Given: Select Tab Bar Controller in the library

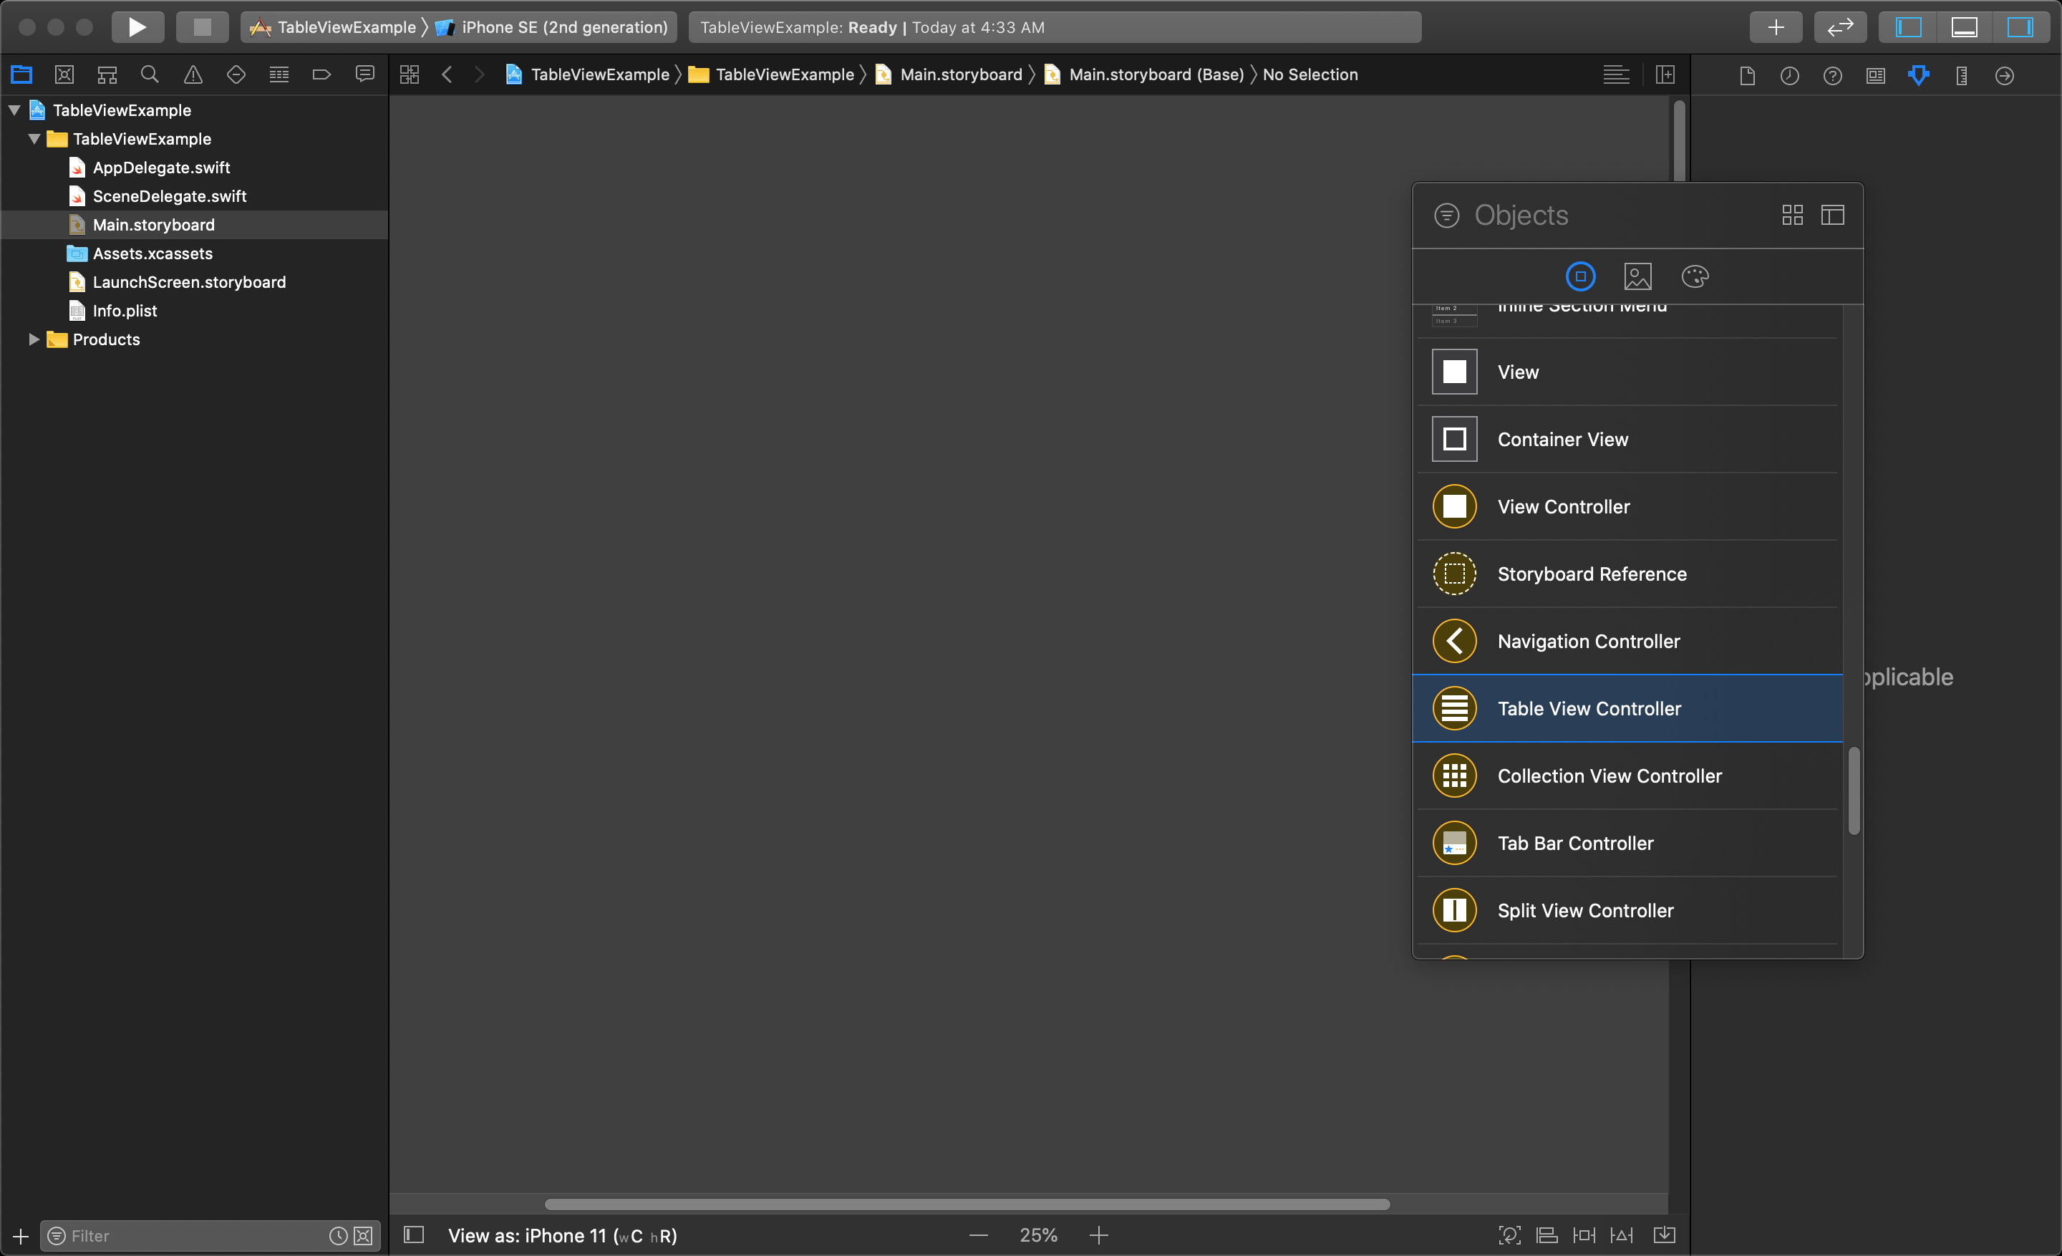Looking at the screenshot, I should pyautogui.click(x=1627, y=843).
